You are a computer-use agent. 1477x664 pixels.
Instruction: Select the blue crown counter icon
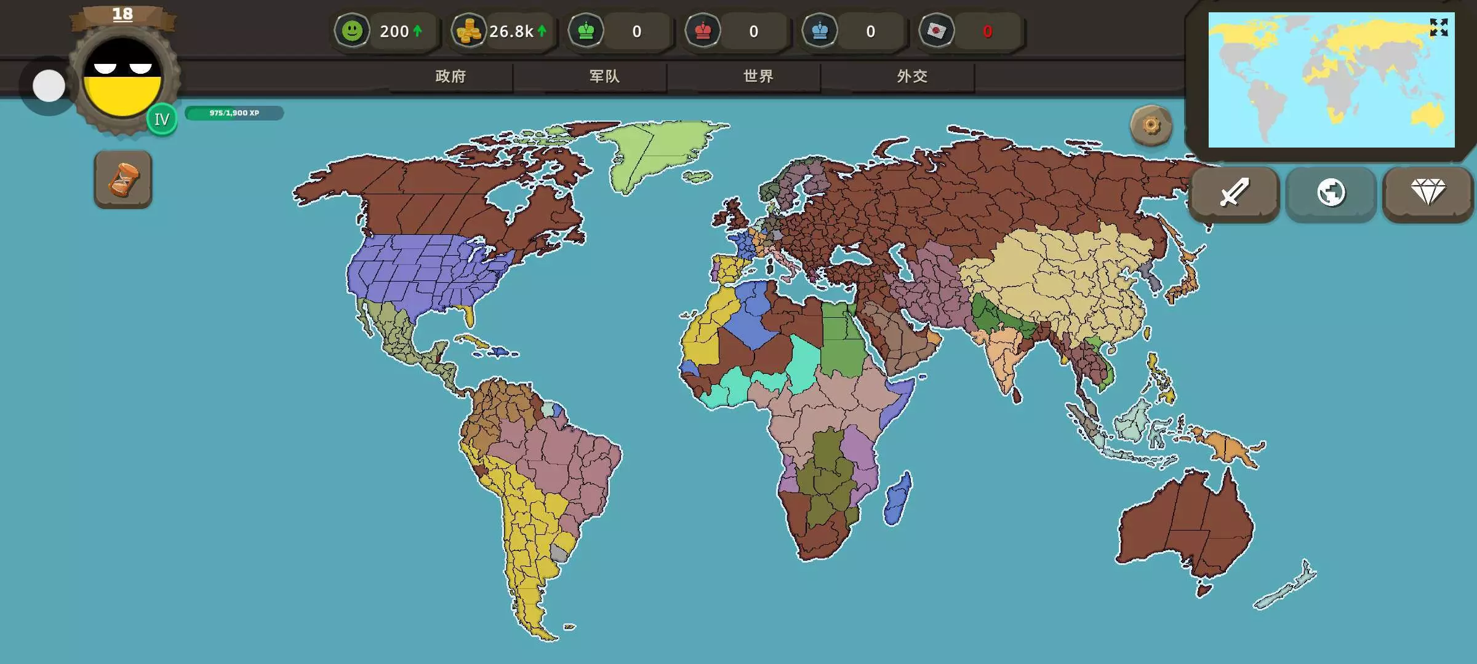pyautogui.click(x=820, y=31)
